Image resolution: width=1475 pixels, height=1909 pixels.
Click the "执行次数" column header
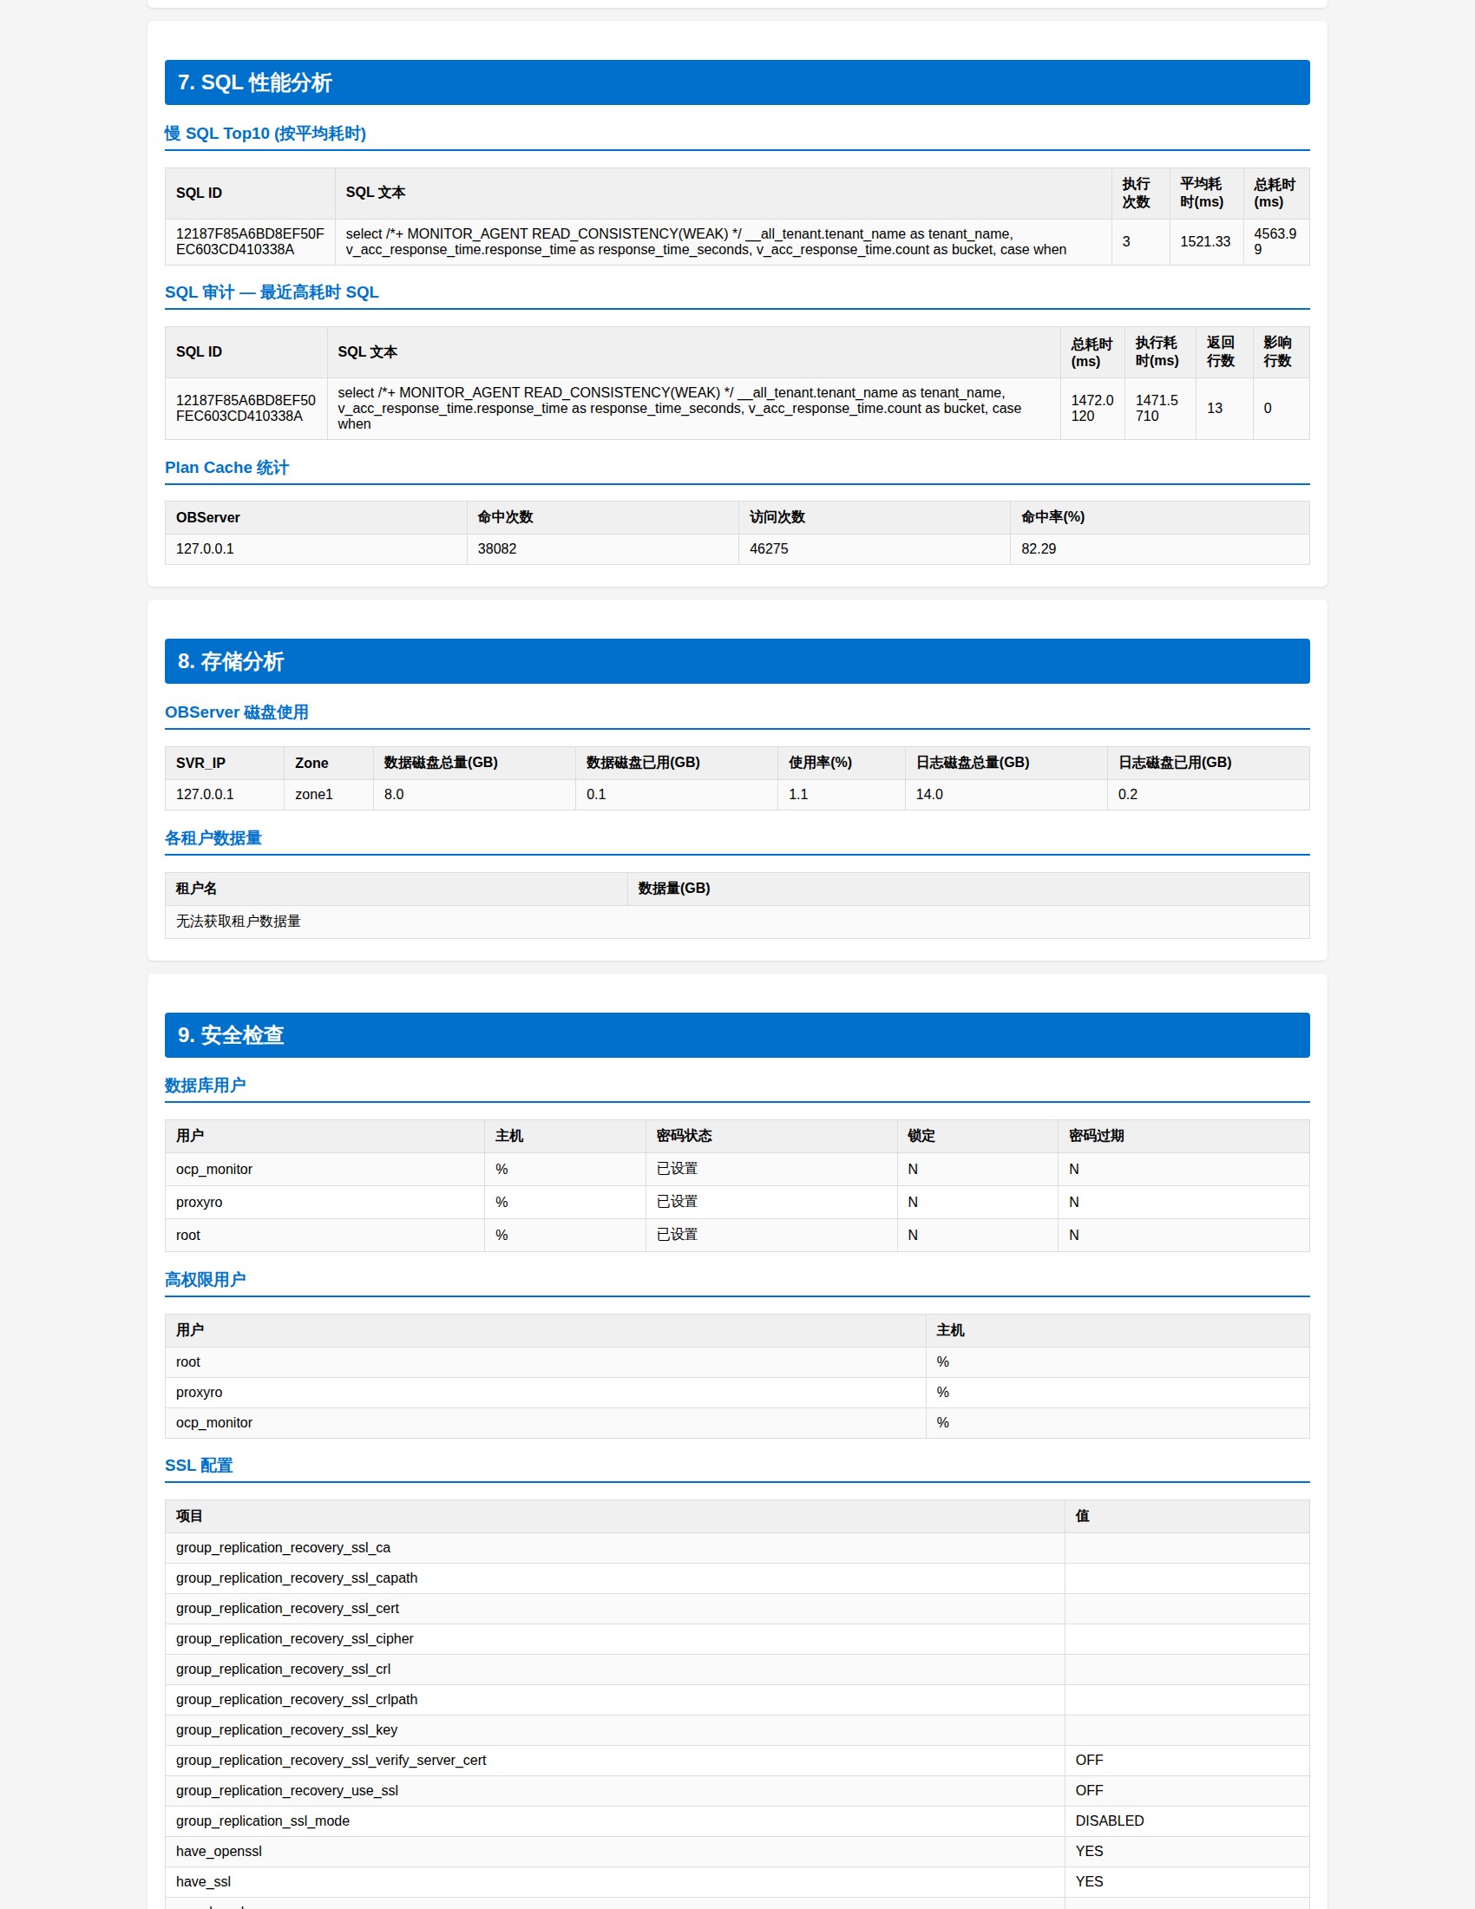[x=1139, y=194]
